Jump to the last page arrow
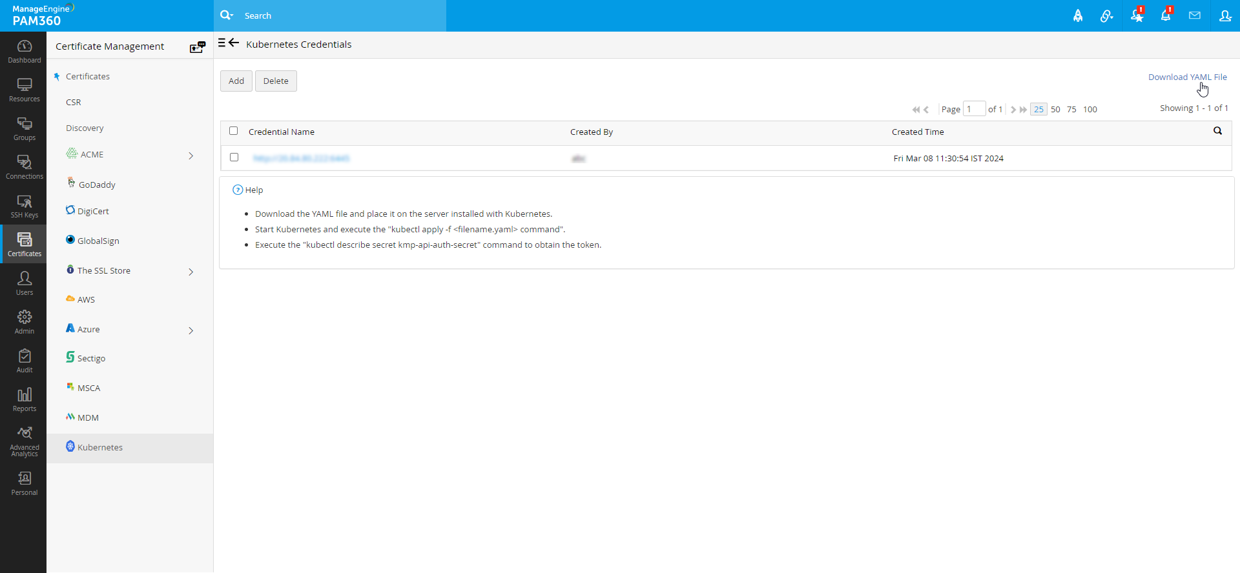The width and height of the screenshot is (1240, 573). click(1023, 110)
